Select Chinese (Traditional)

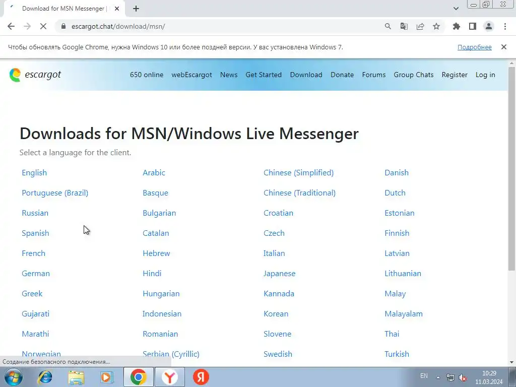(x=299, y=193)
